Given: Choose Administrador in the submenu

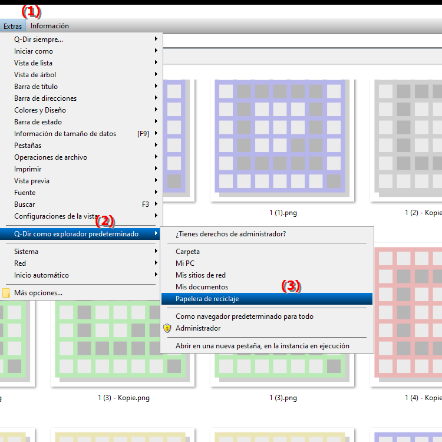Looking at the screenshot, I should [267, 328].
